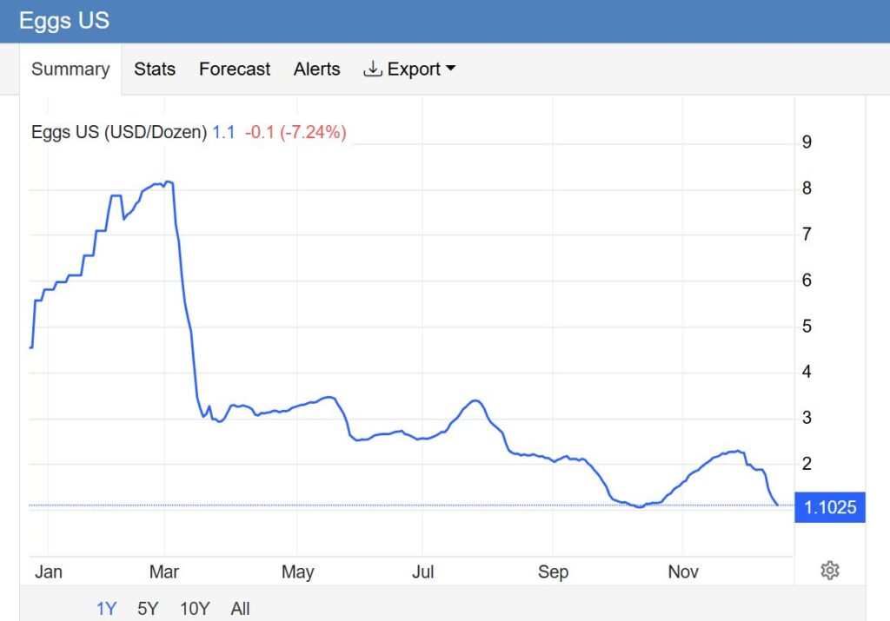Image resolution: width=890 pixels, height=621 pixels.
Task: Click the Jan label on the x-axis
Action: (x=48, y=571)
